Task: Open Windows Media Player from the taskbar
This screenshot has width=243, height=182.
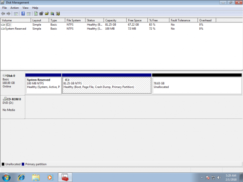Action: [x=50, y=178]
